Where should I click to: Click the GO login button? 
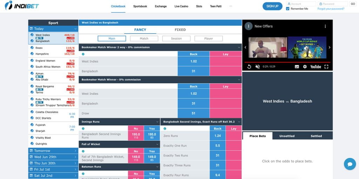pyautogui.click(x=353, y=4)
